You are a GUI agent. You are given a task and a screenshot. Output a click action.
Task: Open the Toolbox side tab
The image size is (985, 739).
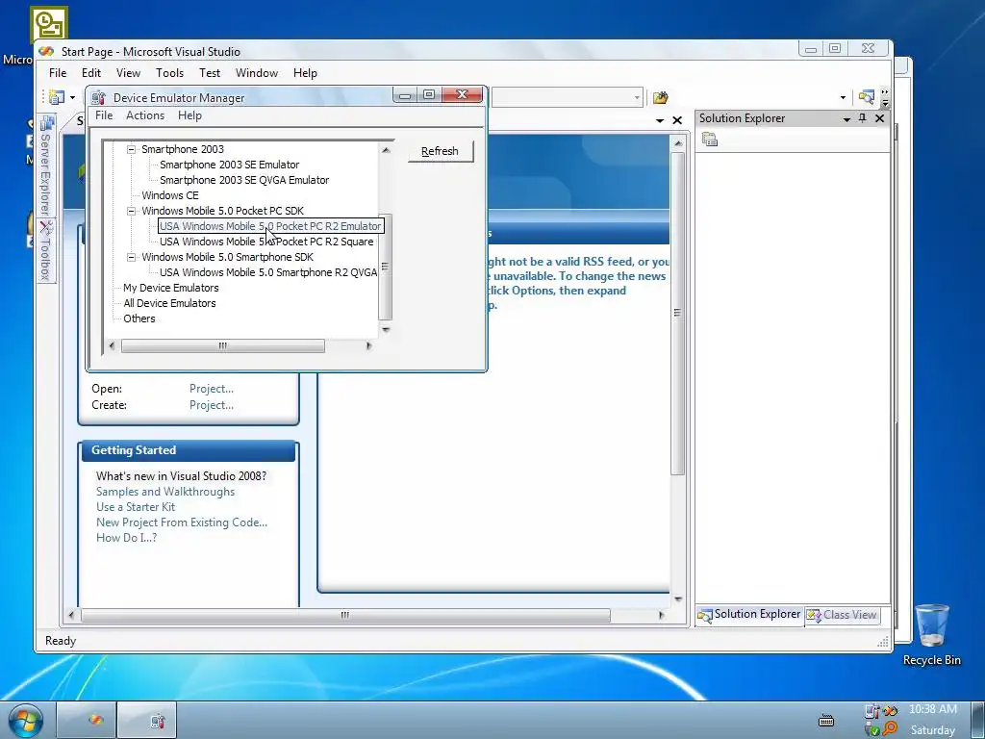pos(46,250)
